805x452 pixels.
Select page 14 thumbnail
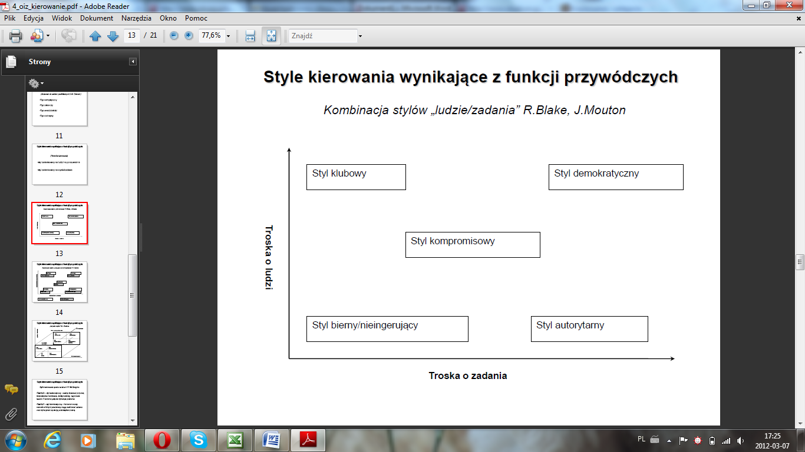[60, 282]
